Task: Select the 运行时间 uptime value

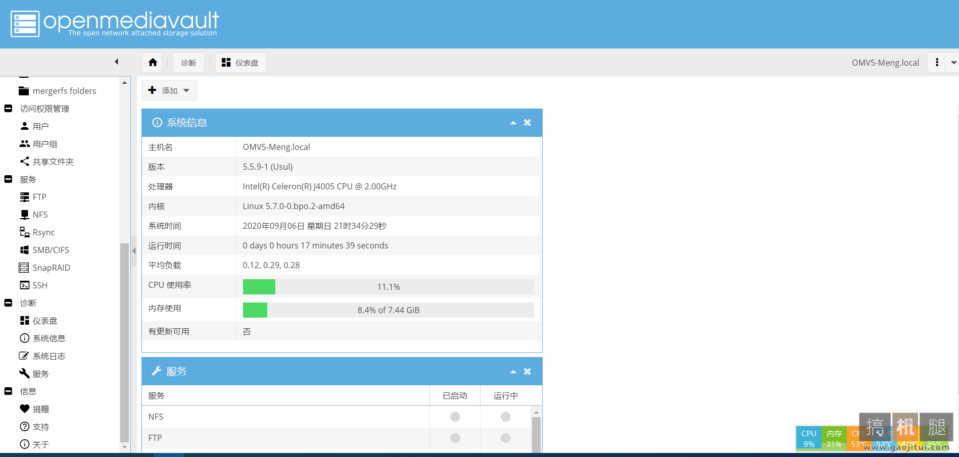Action: 315,245
